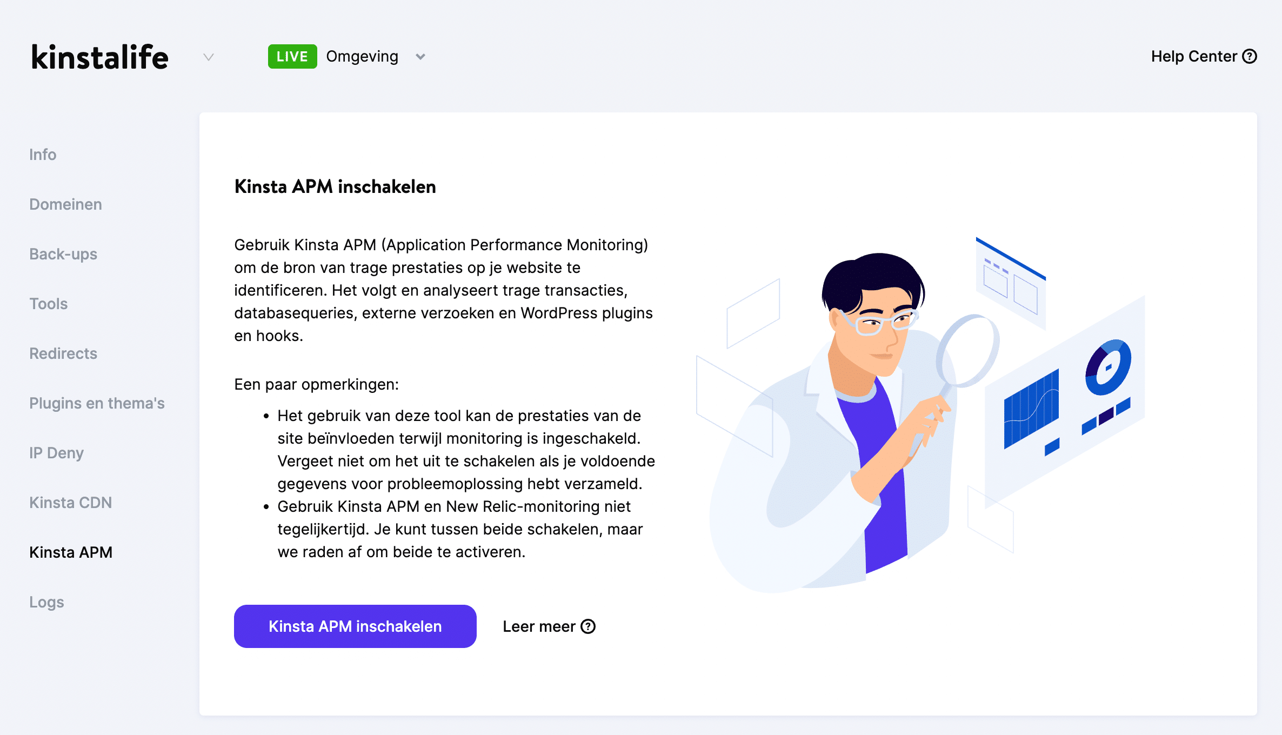Click the Leer meer question mark icon
This screenshot has width=1282, height=735.
click(x=589, y=627)
